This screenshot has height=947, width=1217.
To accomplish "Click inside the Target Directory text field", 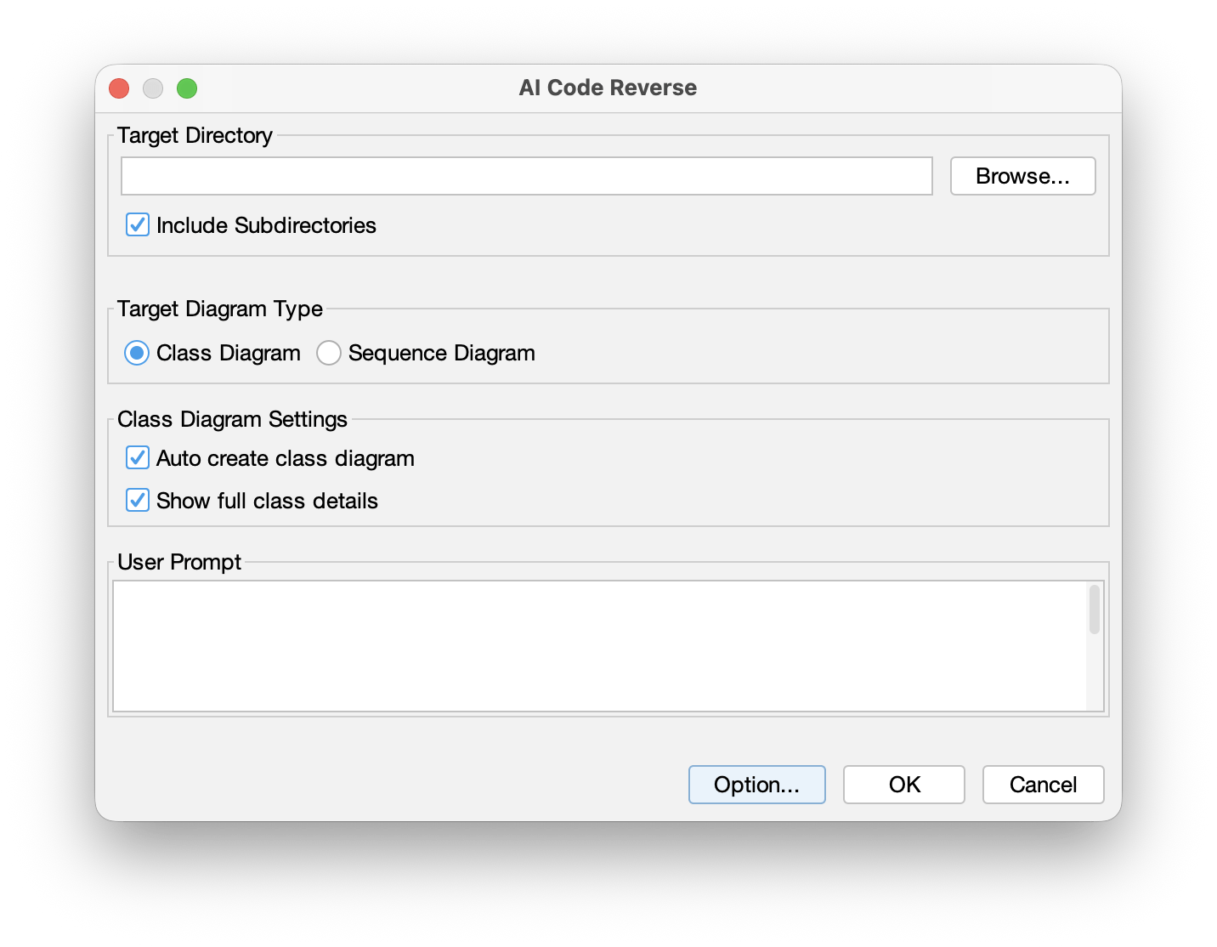I will [527, 176].
